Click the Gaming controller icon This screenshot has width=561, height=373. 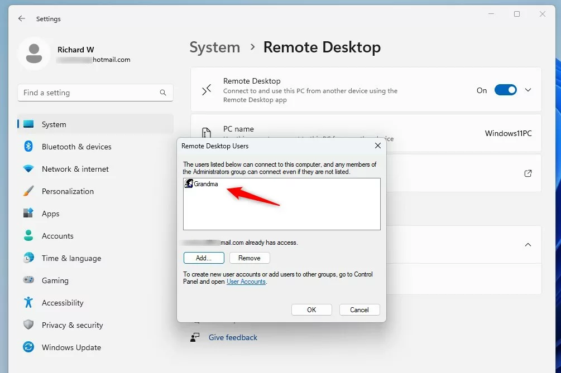28,280
